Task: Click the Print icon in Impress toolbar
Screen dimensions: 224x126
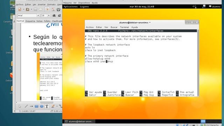Action: [x=58, y=9]
